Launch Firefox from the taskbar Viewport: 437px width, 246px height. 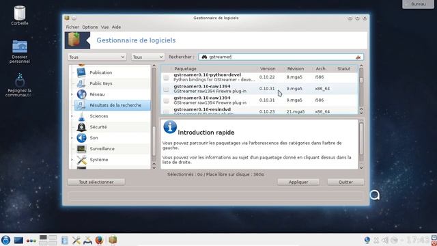[x=99, y=240]
